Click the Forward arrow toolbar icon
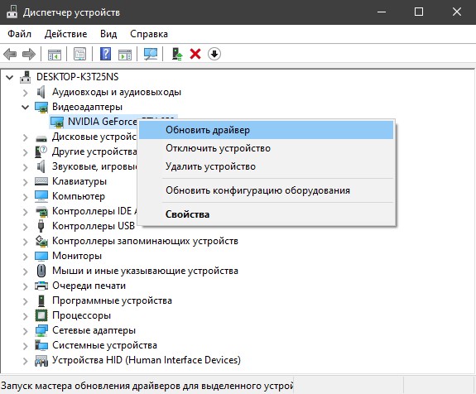 click(x=29, y=55)
